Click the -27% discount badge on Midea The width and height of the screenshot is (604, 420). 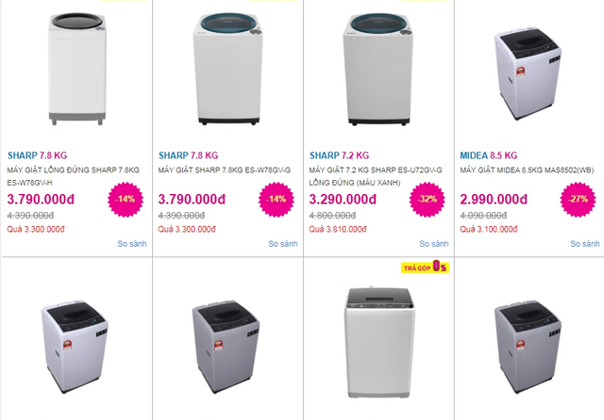(577, 200)
